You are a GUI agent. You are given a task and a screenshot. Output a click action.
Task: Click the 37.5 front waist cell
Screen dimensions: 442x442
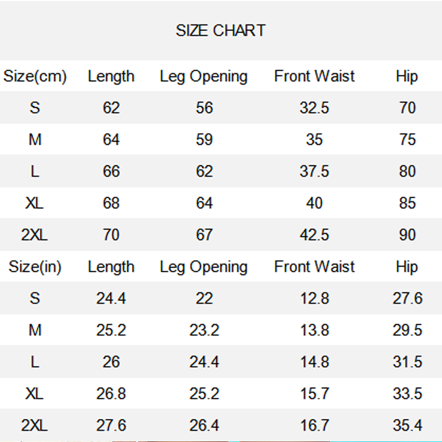click(x=314, y=171)
